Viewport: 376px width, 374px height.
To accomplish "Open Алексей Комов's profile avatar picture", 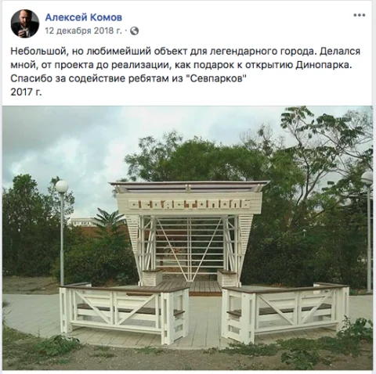I will click(x=25, y=23).
